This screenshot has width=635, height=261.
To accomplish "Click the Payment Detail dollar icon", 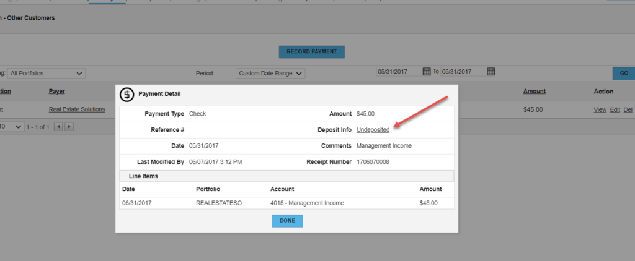I will pos(127,95).
